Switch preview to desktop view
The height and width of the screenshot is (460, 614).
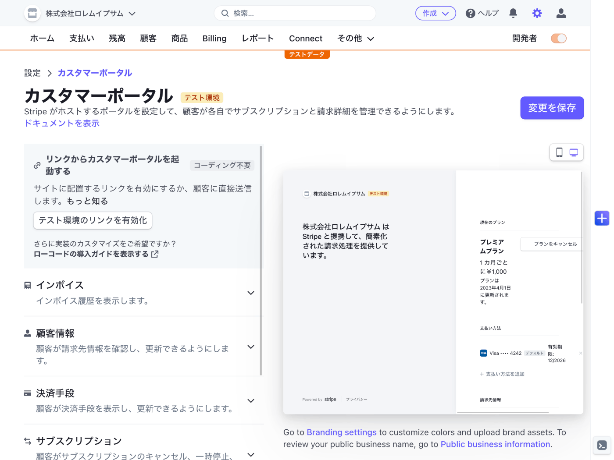574,152
